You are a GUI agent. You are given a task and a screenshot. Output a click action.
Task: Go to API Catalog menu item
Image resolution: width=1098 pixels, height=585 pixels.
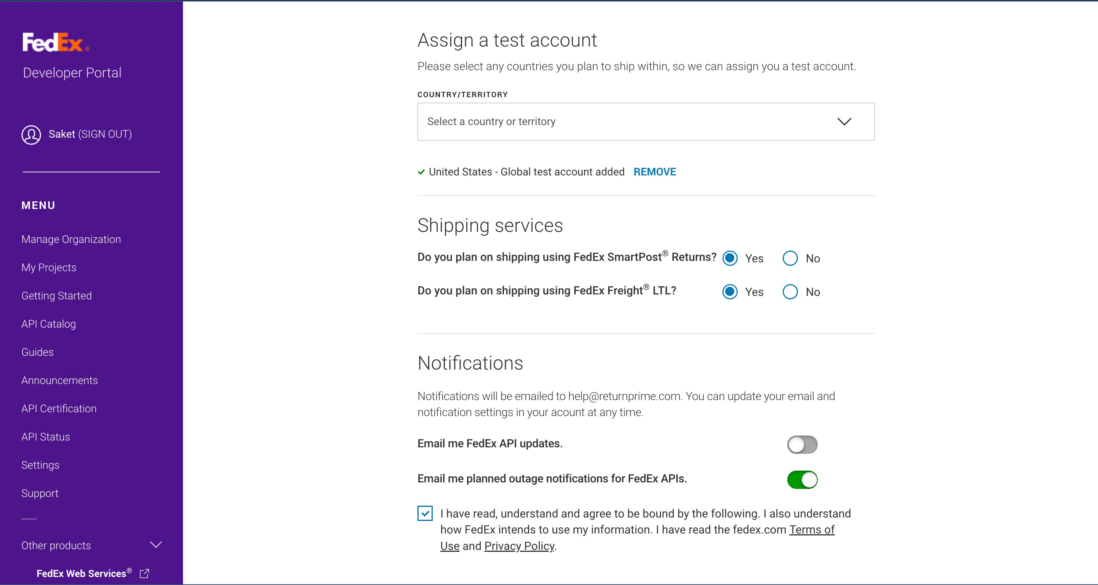point(48,324)
